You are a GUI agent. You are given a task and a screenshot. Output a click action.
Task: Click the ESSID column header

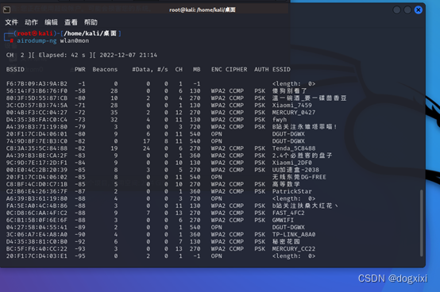click(x=281, y=69)
